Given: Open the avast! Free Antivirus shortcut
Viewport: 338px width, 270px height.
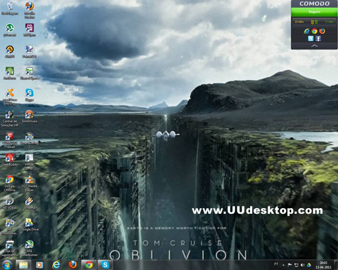Looking at the screenshot, I should point(10,96).
